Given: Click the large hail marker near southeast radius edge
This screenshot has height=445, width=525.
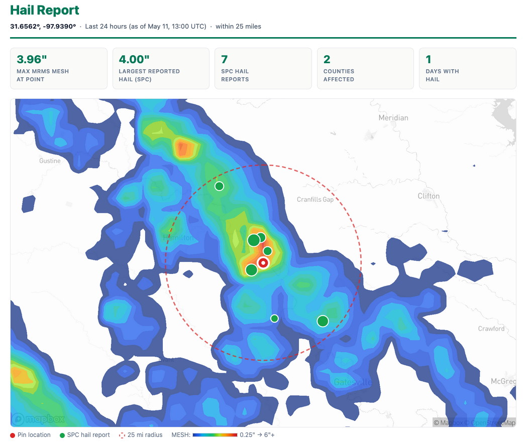Looking at the screenshot, I should [323, 321].
